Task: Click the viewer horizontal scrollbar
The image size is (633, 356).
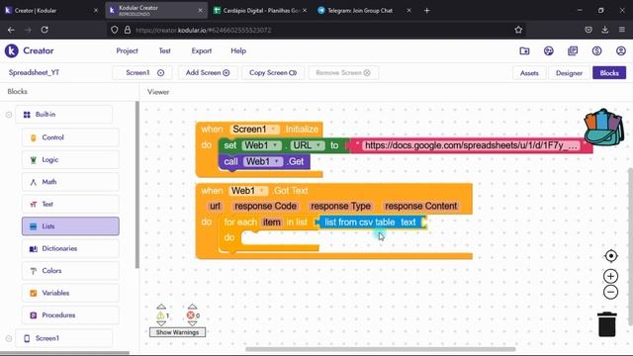Action: tap(380, 349)
